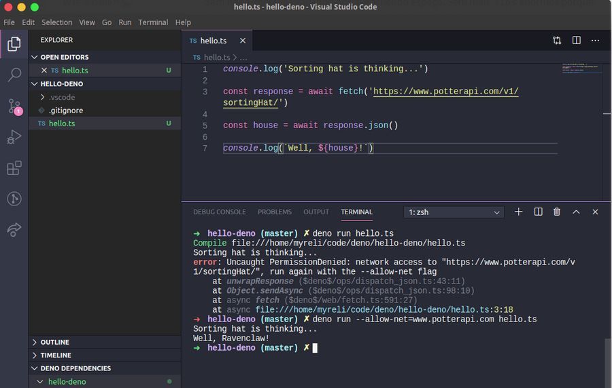612x388 pixels.
Task: Open the terminal selector dropdown '1: zsh'
Action: (x=454, y=212)
